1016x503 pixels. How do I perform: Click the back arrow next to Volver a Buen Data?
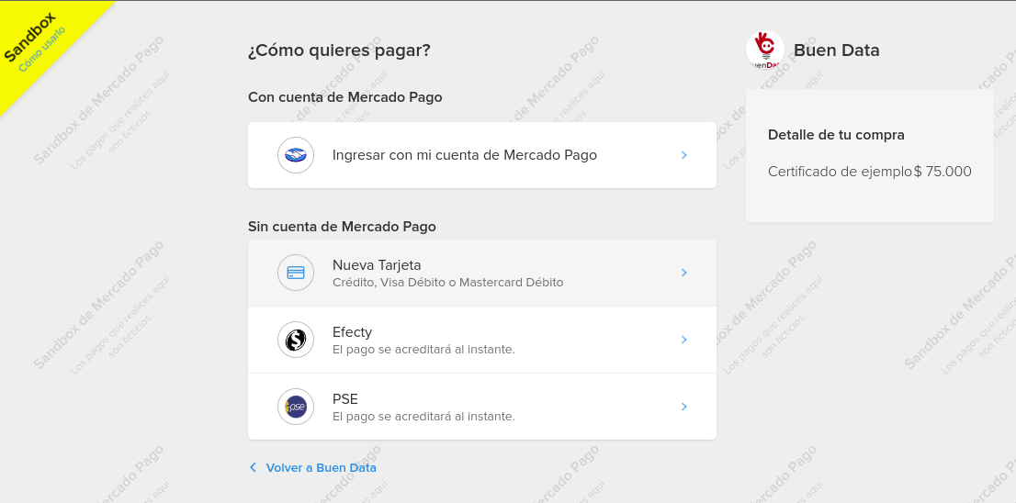[x=253, y=467]
